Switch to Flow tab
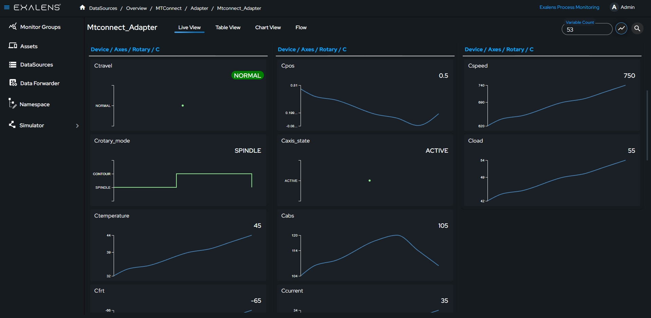651x318 pixels. [301, 27]
